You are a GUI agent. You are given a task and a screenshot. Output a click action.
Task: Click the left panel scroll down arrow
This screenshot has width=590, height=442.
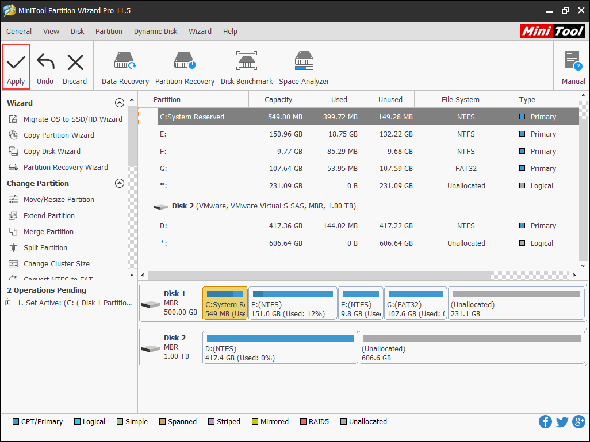tap(132, 275)
